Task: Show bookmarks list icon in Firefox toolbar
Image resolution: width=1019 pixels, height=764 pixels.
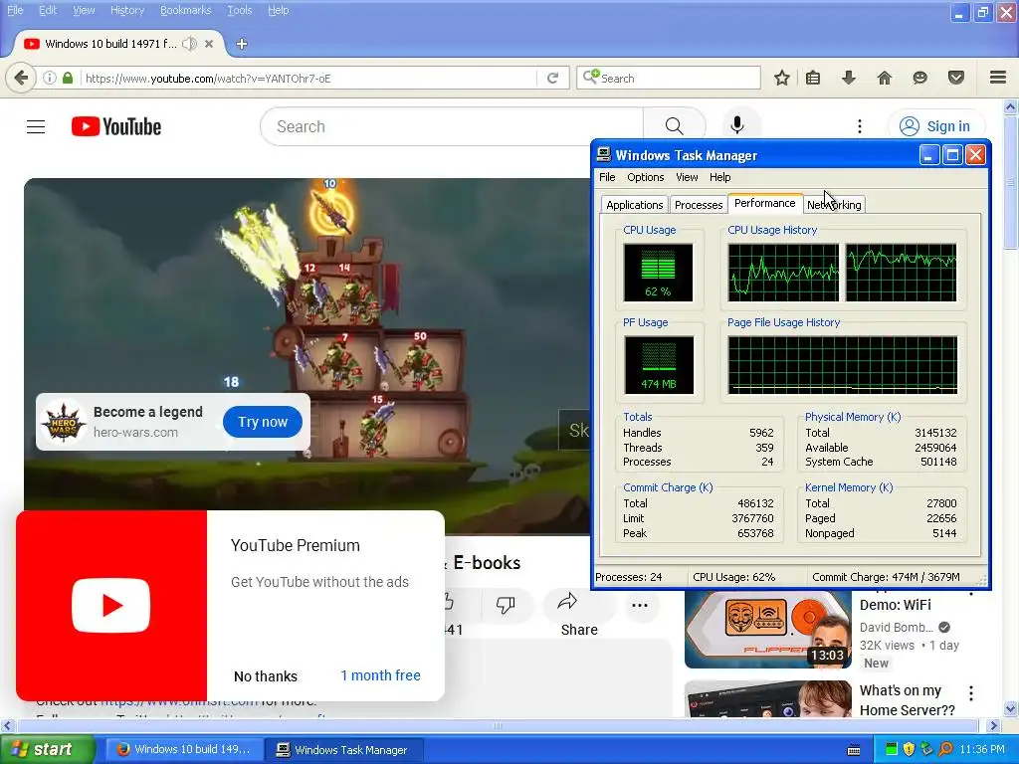Action: point(813,78)
